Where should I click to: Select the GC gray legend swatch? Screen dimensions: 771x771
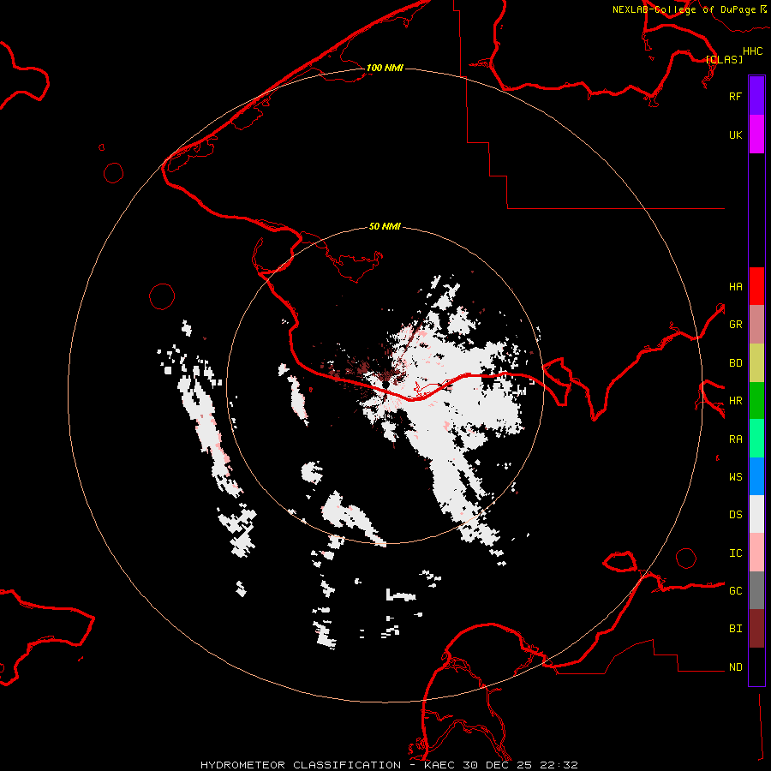point(756,590)
